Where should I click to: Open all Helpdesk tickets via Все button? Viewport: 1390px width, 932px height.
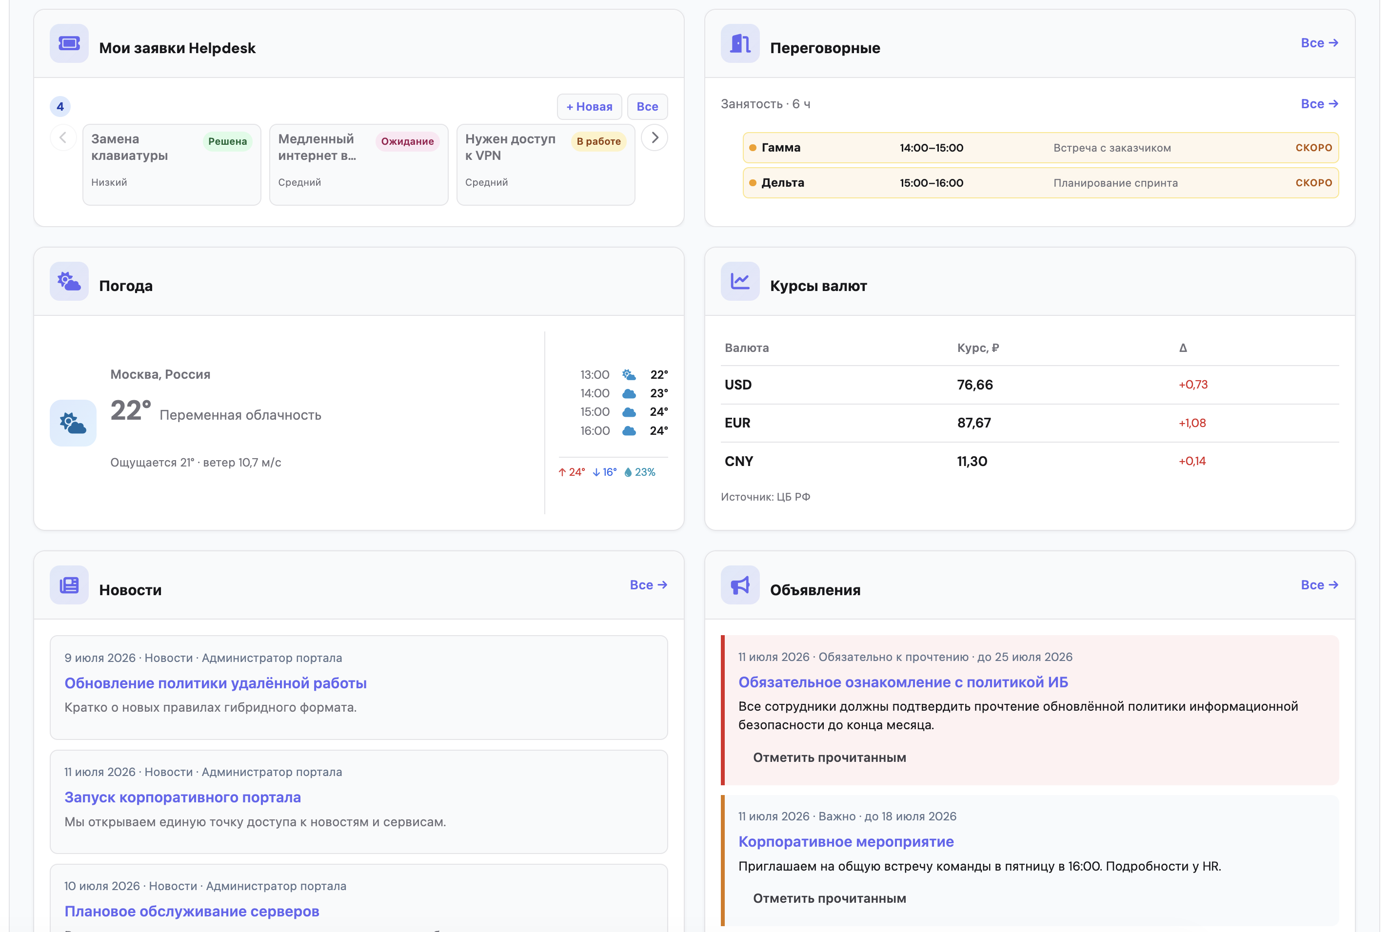pyautogui.click(x=647, y=107)
